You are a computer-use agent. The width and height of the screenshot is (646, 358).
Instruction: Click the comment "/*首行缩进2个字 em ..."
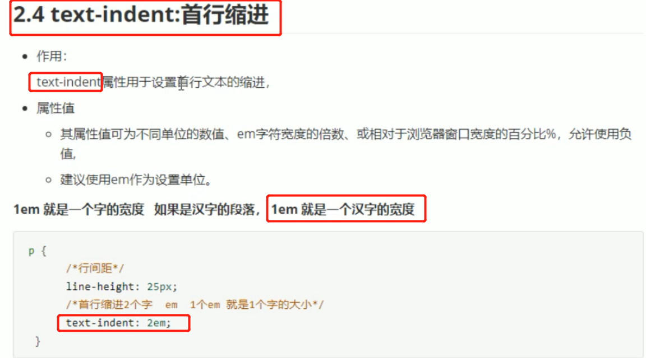pos(195,304)
